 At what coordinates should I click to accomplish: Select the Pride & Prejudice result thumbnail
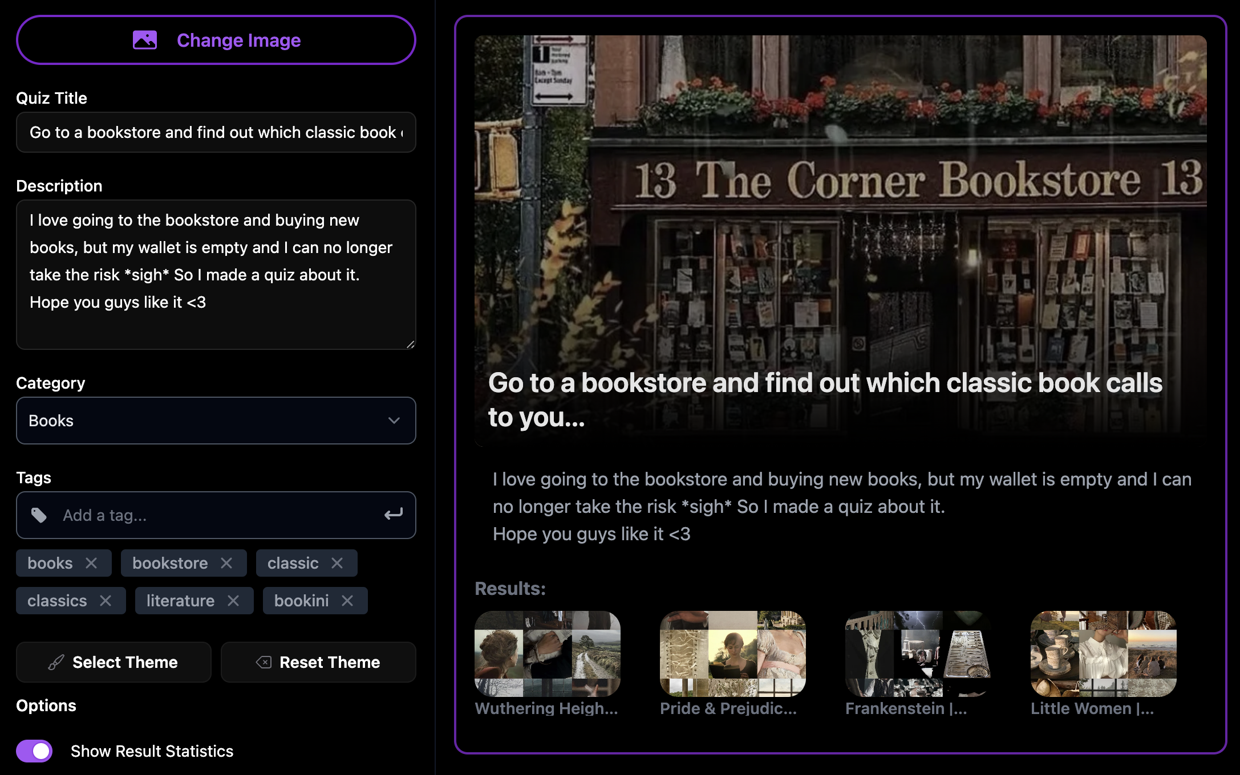click(732, 654)
